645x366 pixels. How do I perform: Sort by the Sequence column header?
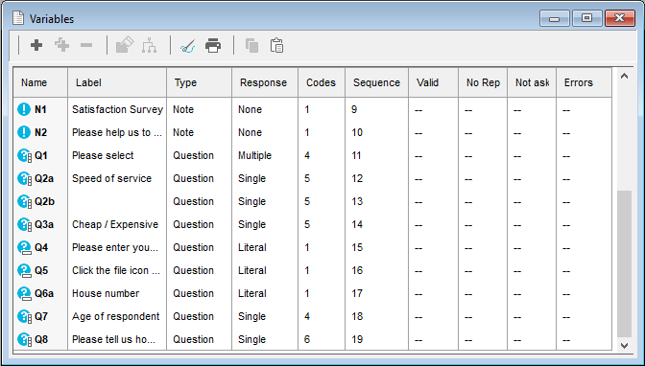point(377,82)
